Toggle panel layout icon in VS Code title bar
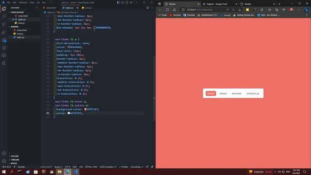Screen dimensions: 311x175 click(122, 2)
